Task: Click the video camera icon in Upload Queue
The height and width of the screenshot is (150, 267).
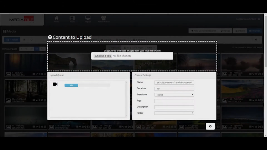Action: click(55, 84)
